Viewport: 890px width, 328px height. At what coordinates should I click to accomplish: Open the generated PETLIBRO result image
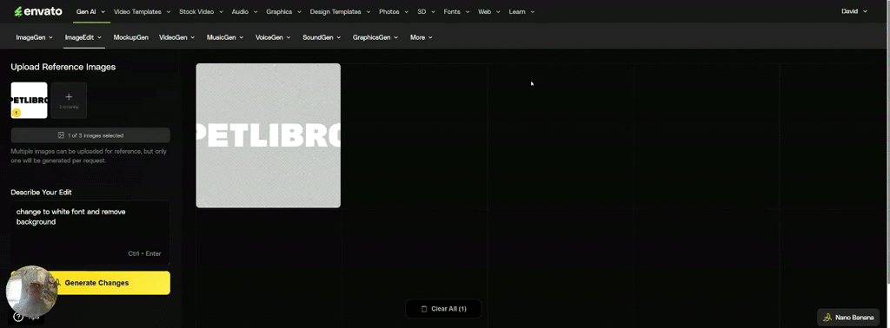(x=268, y=135)
